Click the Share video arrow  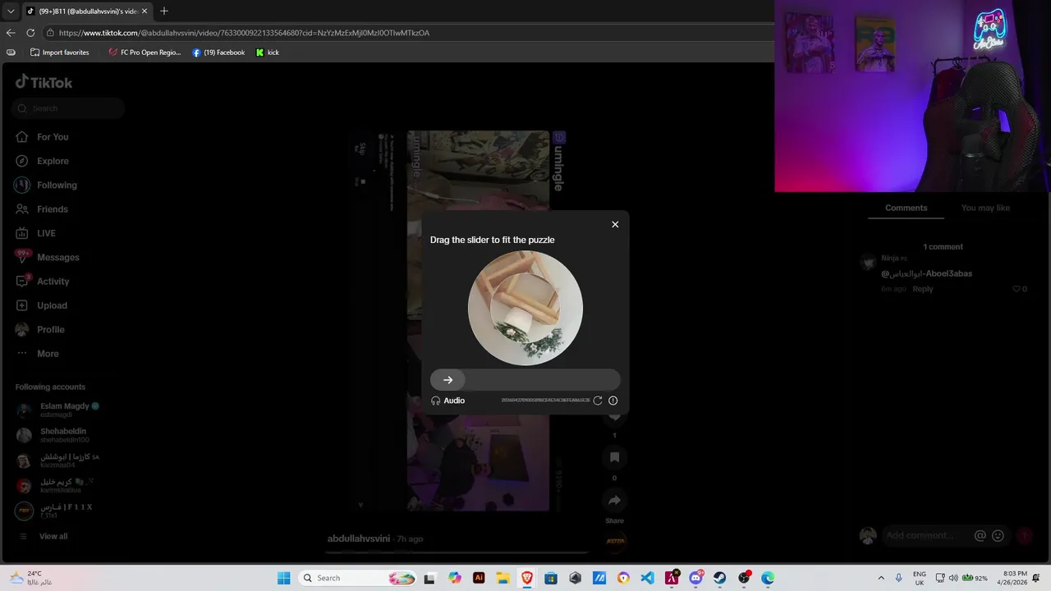(614, 500)
